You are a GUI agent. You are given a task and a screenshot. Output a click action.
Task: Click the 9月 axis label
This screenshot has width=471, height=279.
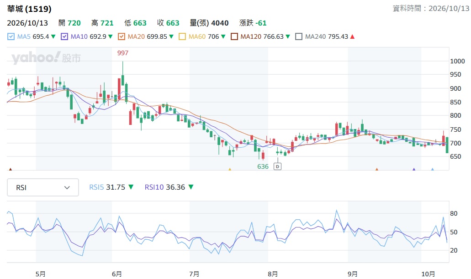click(x=353, y=274)
